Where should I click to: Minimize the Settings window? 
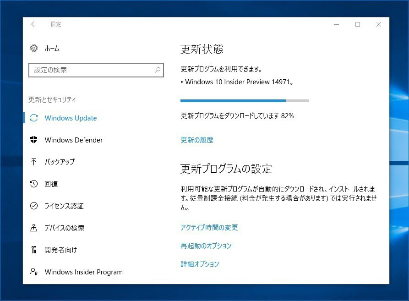(337, 24)
